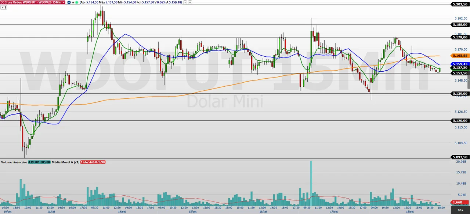The width and height of the screenshot is (470, 214).
Task: Click the green status circle icon
Action: coord(77,2)
